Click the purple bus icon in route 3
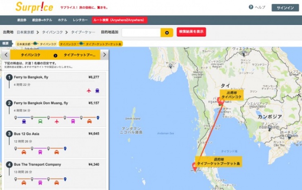This screenshot has width=302, height=190. click(x=40, y=152)
